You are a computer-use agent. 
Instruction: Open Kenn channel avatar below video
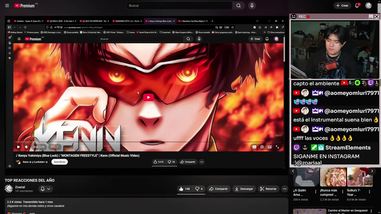tap(18, 162)
